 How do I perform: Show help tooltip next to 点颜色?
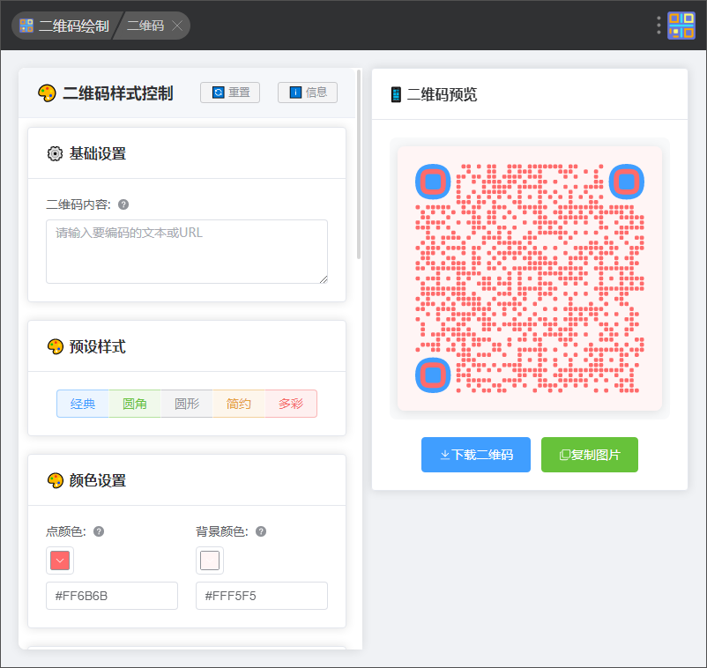[x=99, y=531]
